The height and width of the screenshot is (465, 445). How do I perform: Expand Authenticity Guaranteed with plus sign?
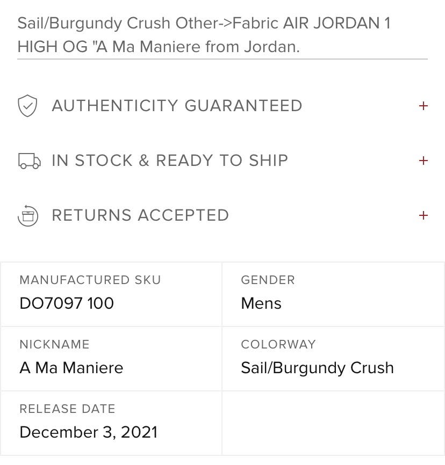[x=424, y=106]
